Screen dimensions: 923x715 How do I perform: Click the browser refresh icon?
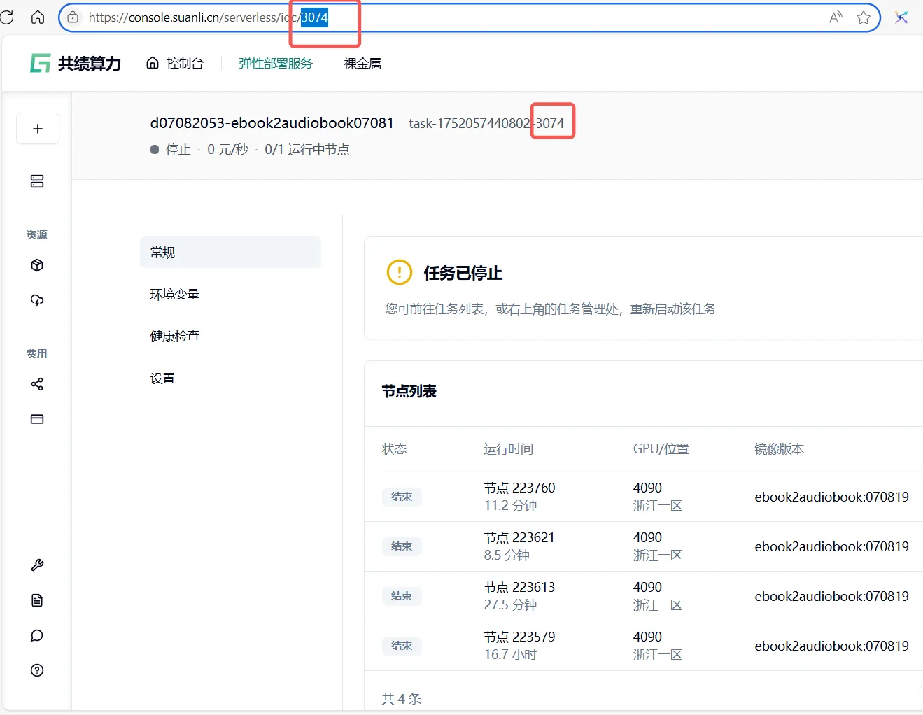(x=6, y=17)
